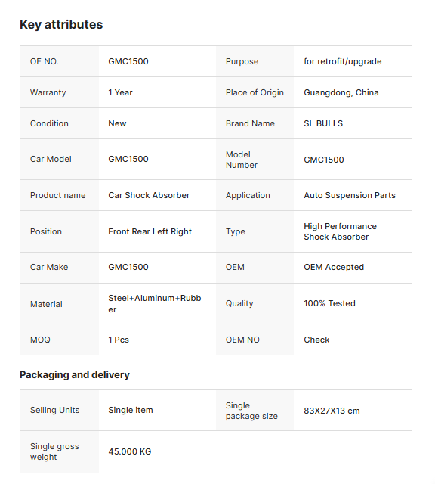Click the 100% Tested quality value

329,303
